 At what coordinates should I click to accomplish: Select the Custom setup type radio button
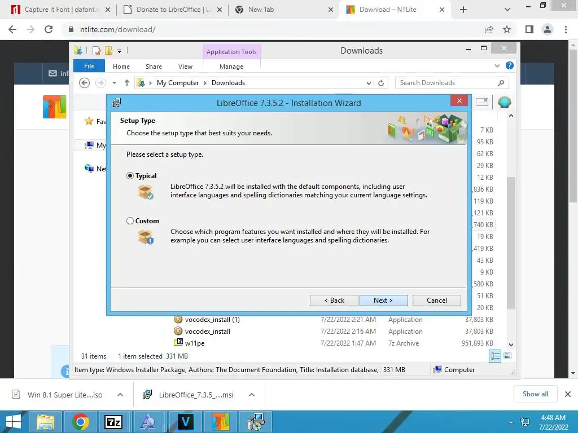click(x=130, y=221)
